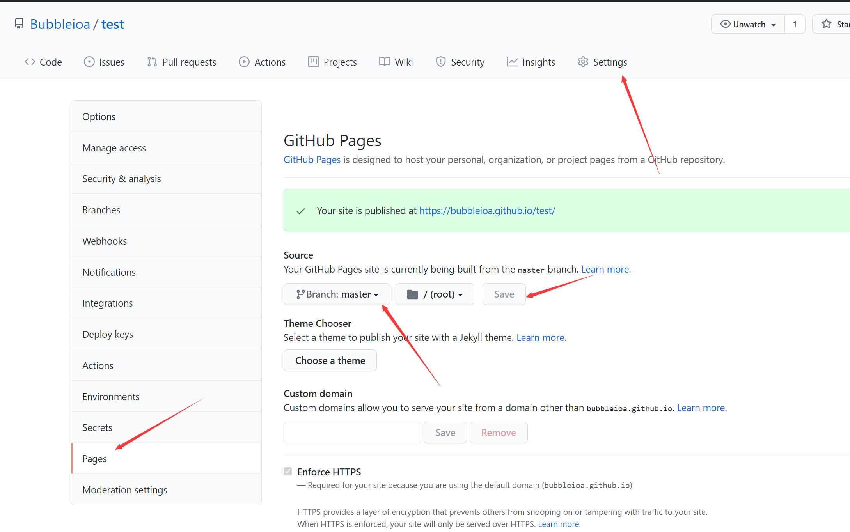Select Webhooks in settings sidebar
Screen dimensions: 850x532
pos(105,241)
